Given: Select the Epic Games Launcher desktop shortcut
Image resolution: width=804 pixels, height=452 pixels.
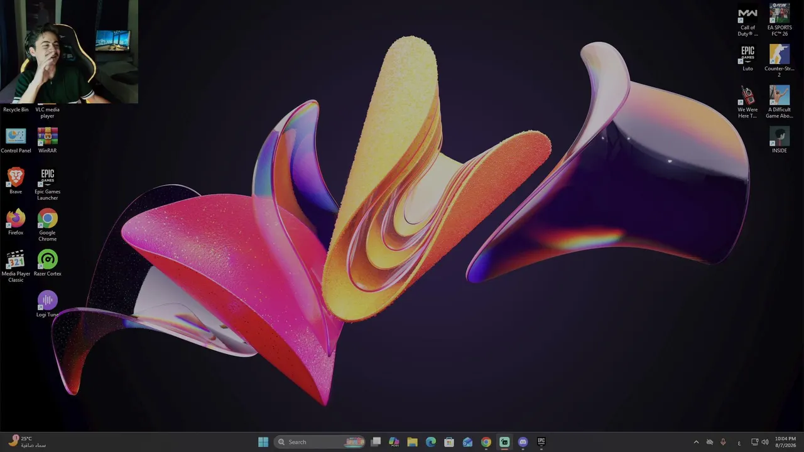Looking at the screenshot, I should (x=47, y=185).
